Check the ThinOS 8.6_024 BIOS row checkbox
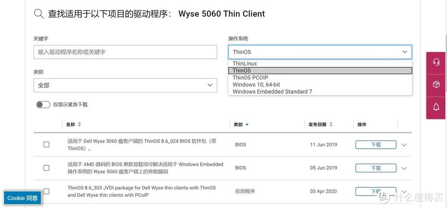The image size is (447, 208). (46, 145)
